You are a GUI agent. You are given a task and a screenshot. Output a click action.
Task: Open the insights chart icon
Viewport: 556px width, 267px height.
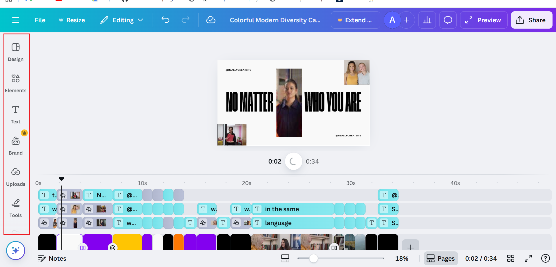(x=427, y=20)
